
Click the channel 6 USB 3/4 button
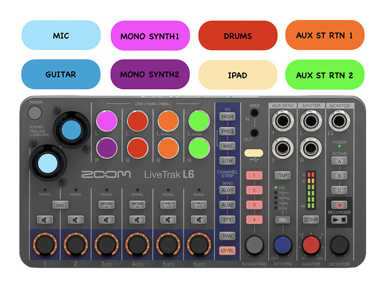coord(198,205)
